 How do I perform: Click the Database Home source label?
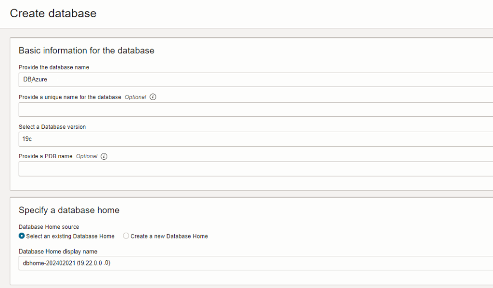(49, 227)
